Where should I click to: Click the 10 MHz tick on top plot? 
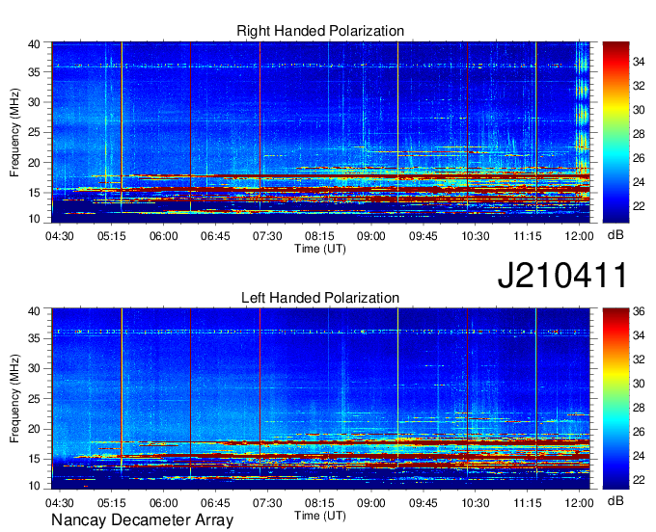[x=35, y=219]
